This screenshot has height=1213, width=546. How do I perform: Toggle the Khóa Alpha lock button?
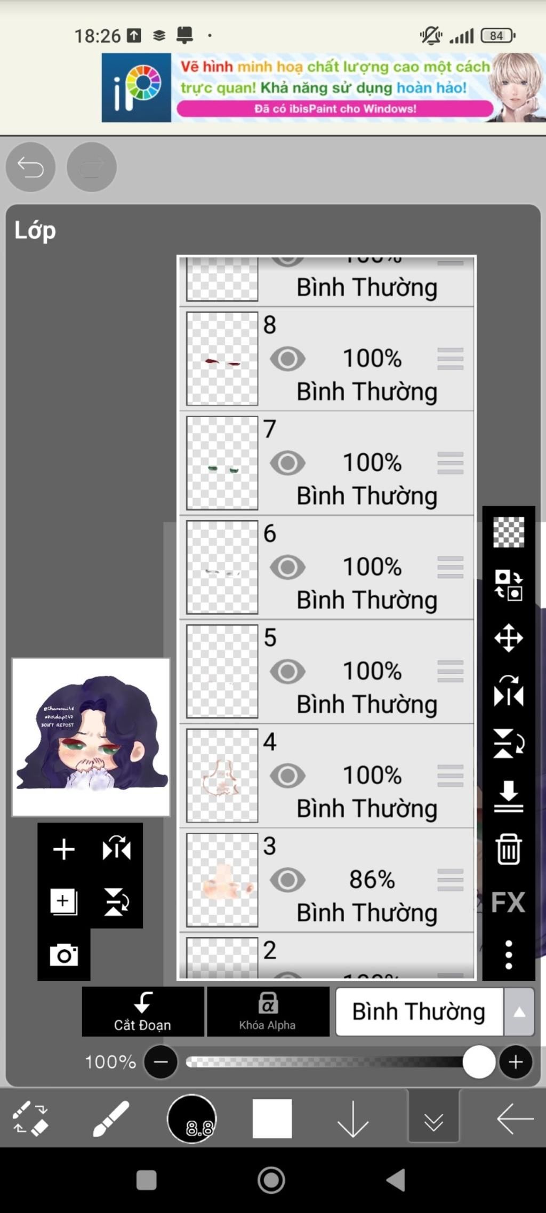tap(268, 1012)
